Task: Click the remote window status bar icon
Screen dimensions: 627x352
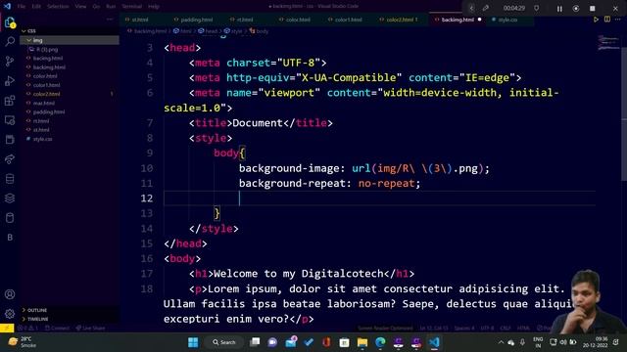Action: 7,328
